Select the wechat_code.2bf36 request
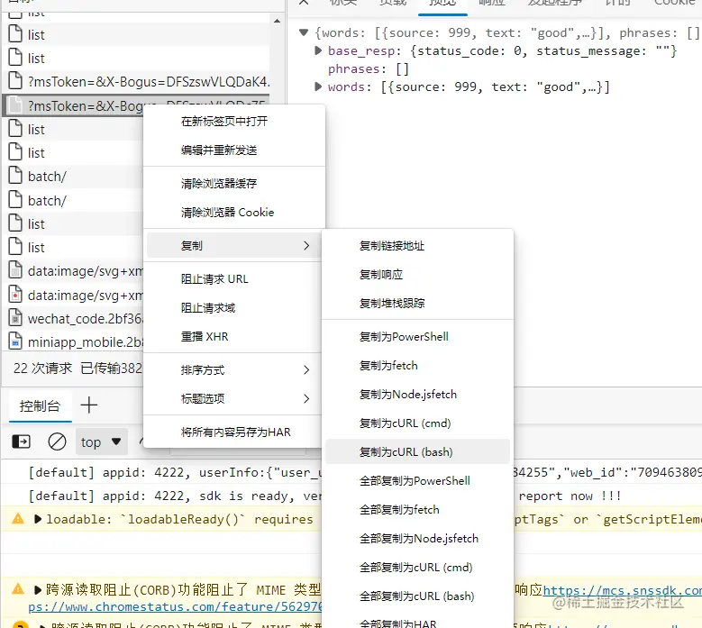The width and height of the screenshot is (702, 628). pos(74,319)
